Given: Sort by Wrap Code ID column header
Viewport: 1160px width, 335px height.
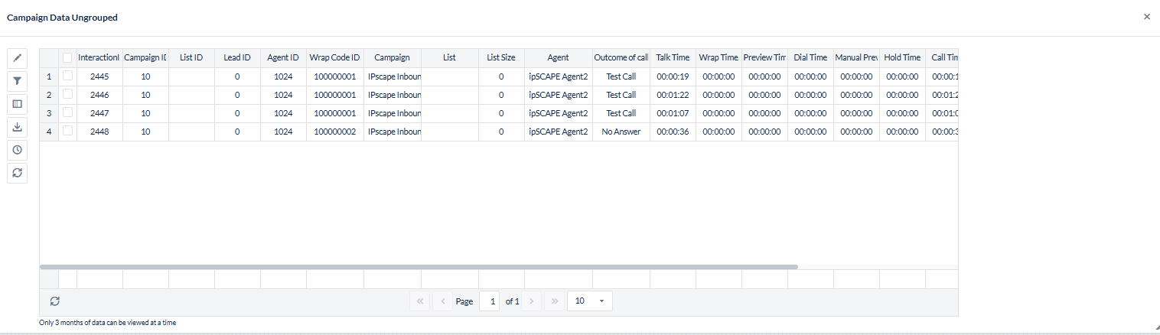Looking at the screenshot, I should pyautogui.click(x=334, y=57).
